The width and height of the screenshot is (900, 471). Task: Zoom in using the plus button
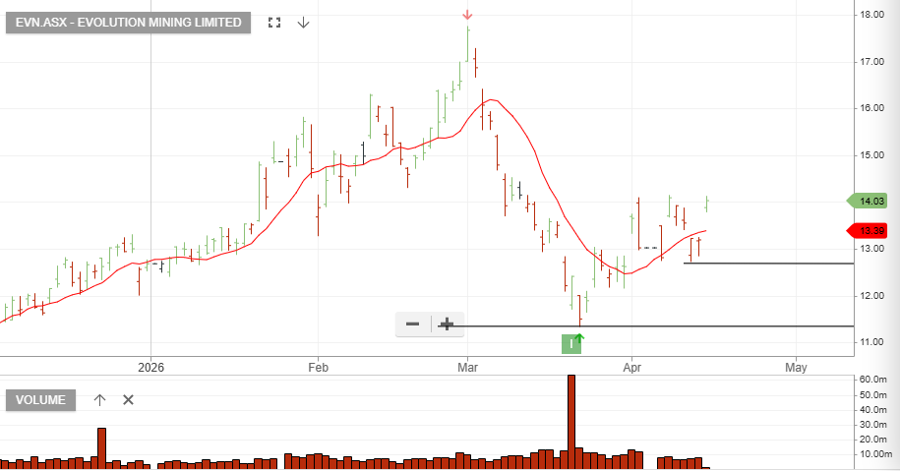(447, 324)
